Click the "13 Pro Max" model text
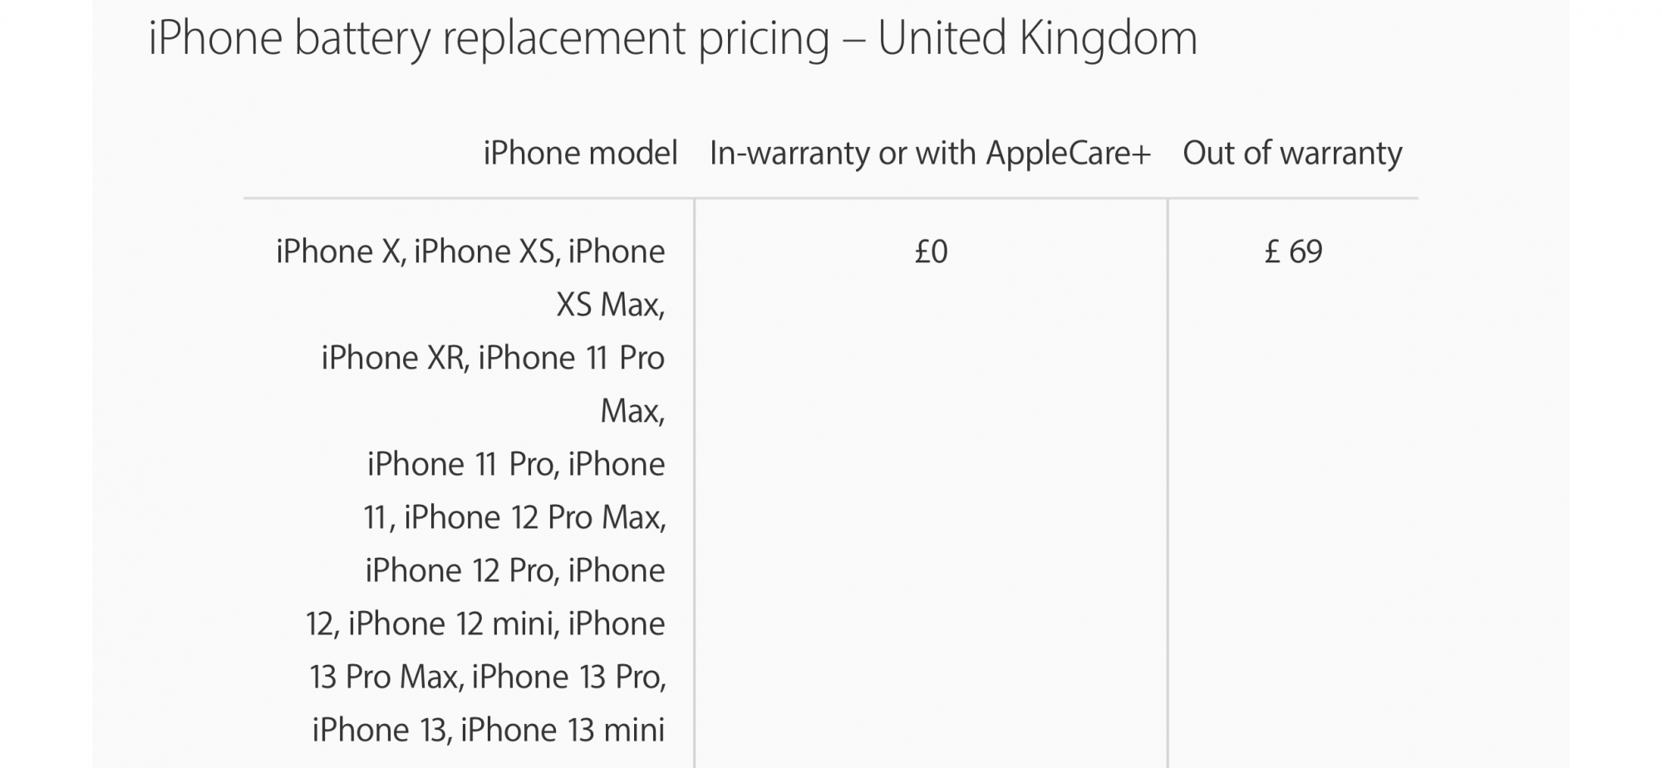The image size is (1662, 768). [x=386, y=677]
